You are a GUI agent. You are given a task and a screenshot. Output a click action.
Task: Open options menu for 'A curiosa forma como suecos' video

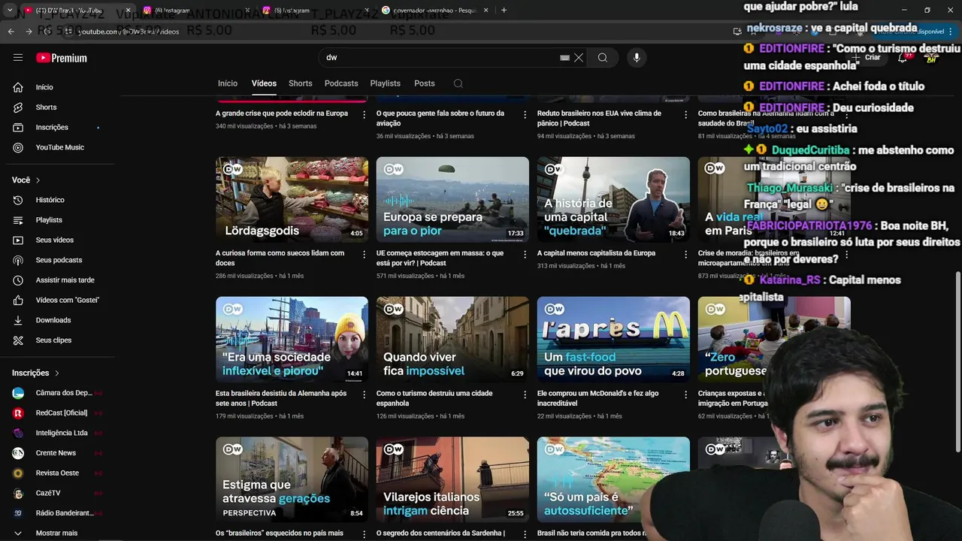[365, 255]
